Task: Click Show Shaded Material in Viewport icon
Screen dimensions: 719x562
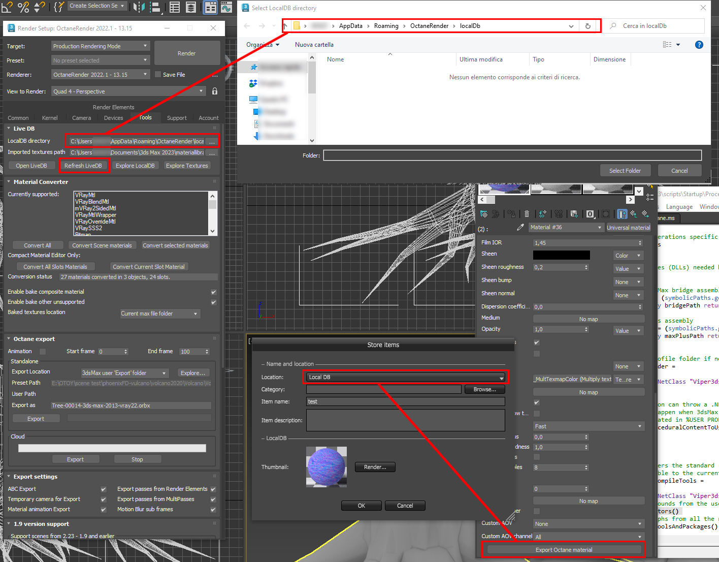Action: pyautogui.click(x=606, y=214)
